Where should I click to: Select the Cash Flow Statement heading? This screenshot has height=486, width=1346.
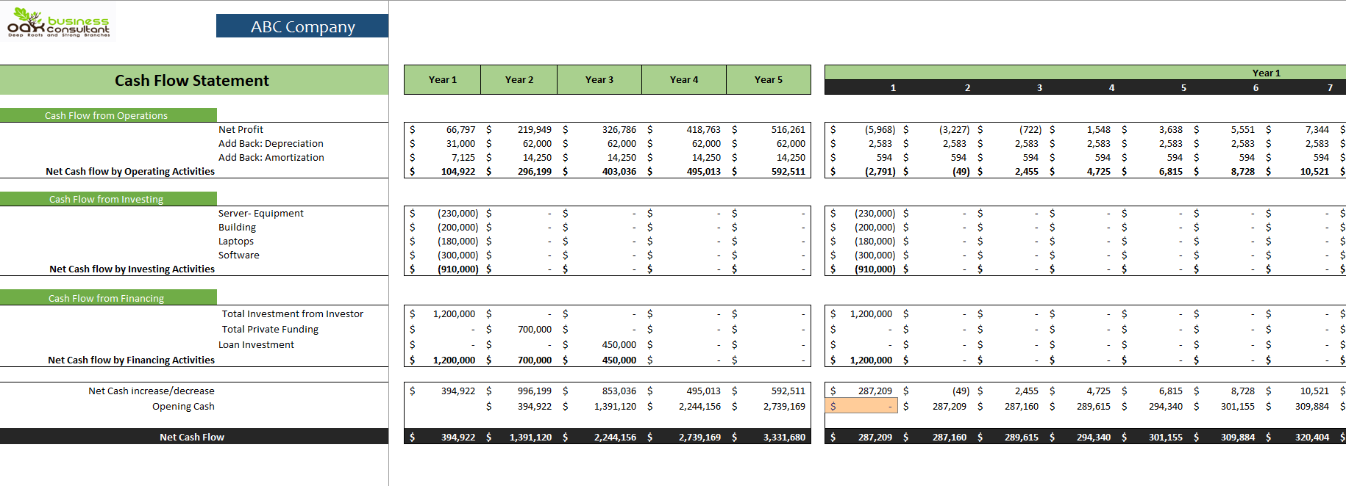point(193,80)
